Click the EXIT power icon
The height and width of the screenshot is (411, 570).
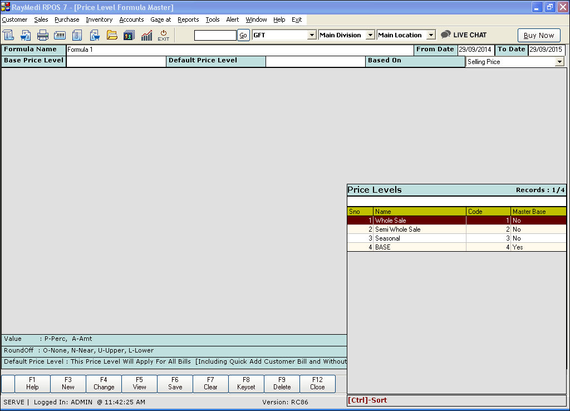pyautogui.click(x=163, y=35)
